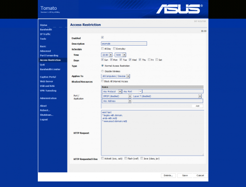Open VPN Tunneling in the sidebar

click(x=48, y=90)
